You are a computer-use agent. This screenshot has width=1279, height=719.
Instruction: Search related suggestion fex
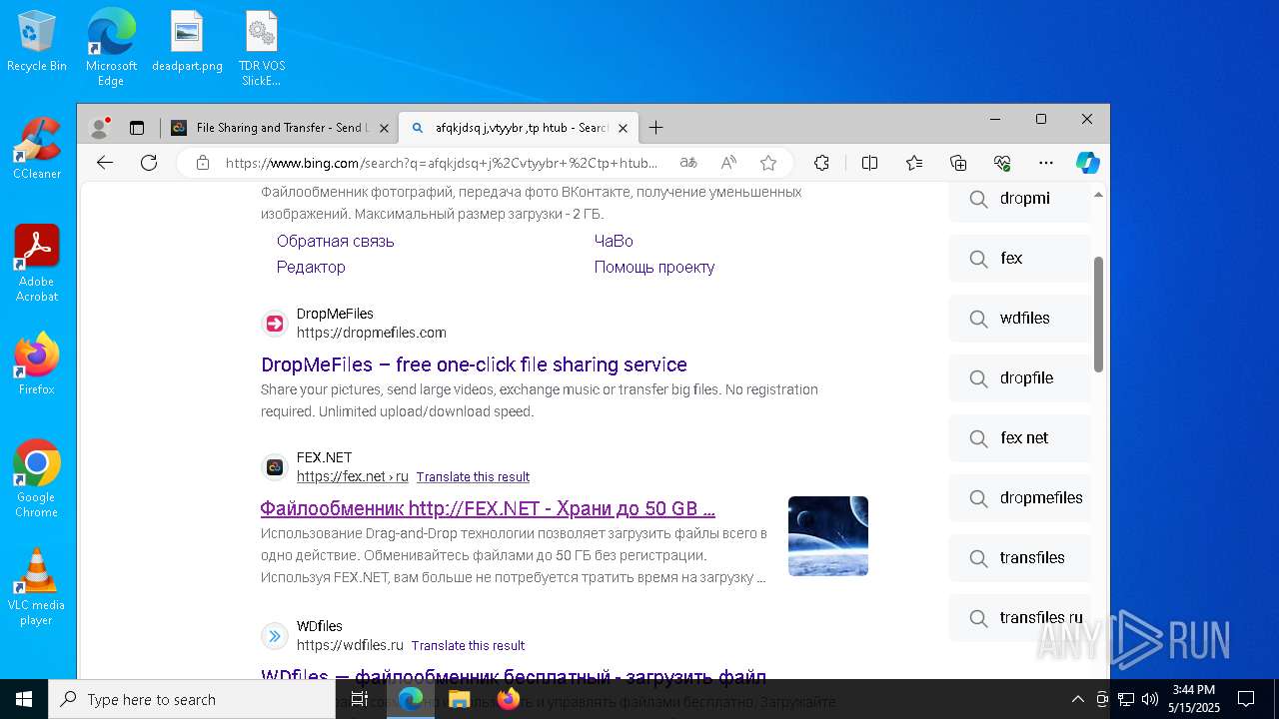[1020, 259]
